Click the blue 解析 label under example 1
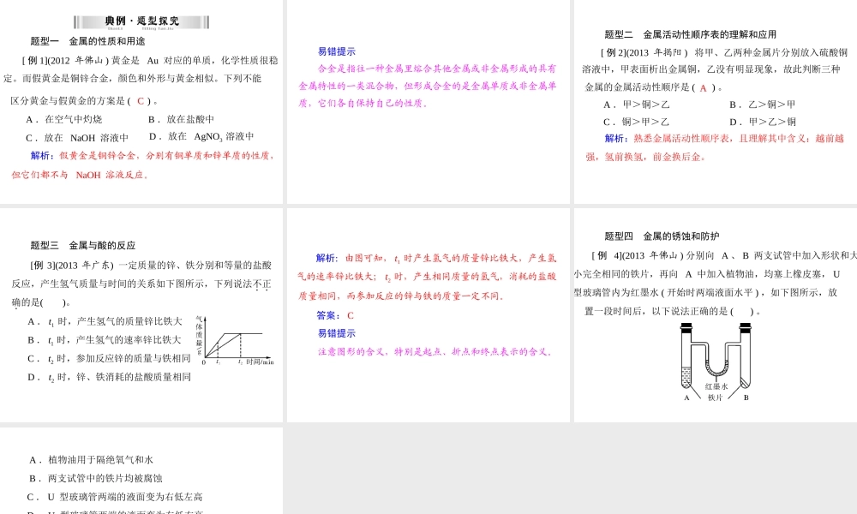 (41, 156)
